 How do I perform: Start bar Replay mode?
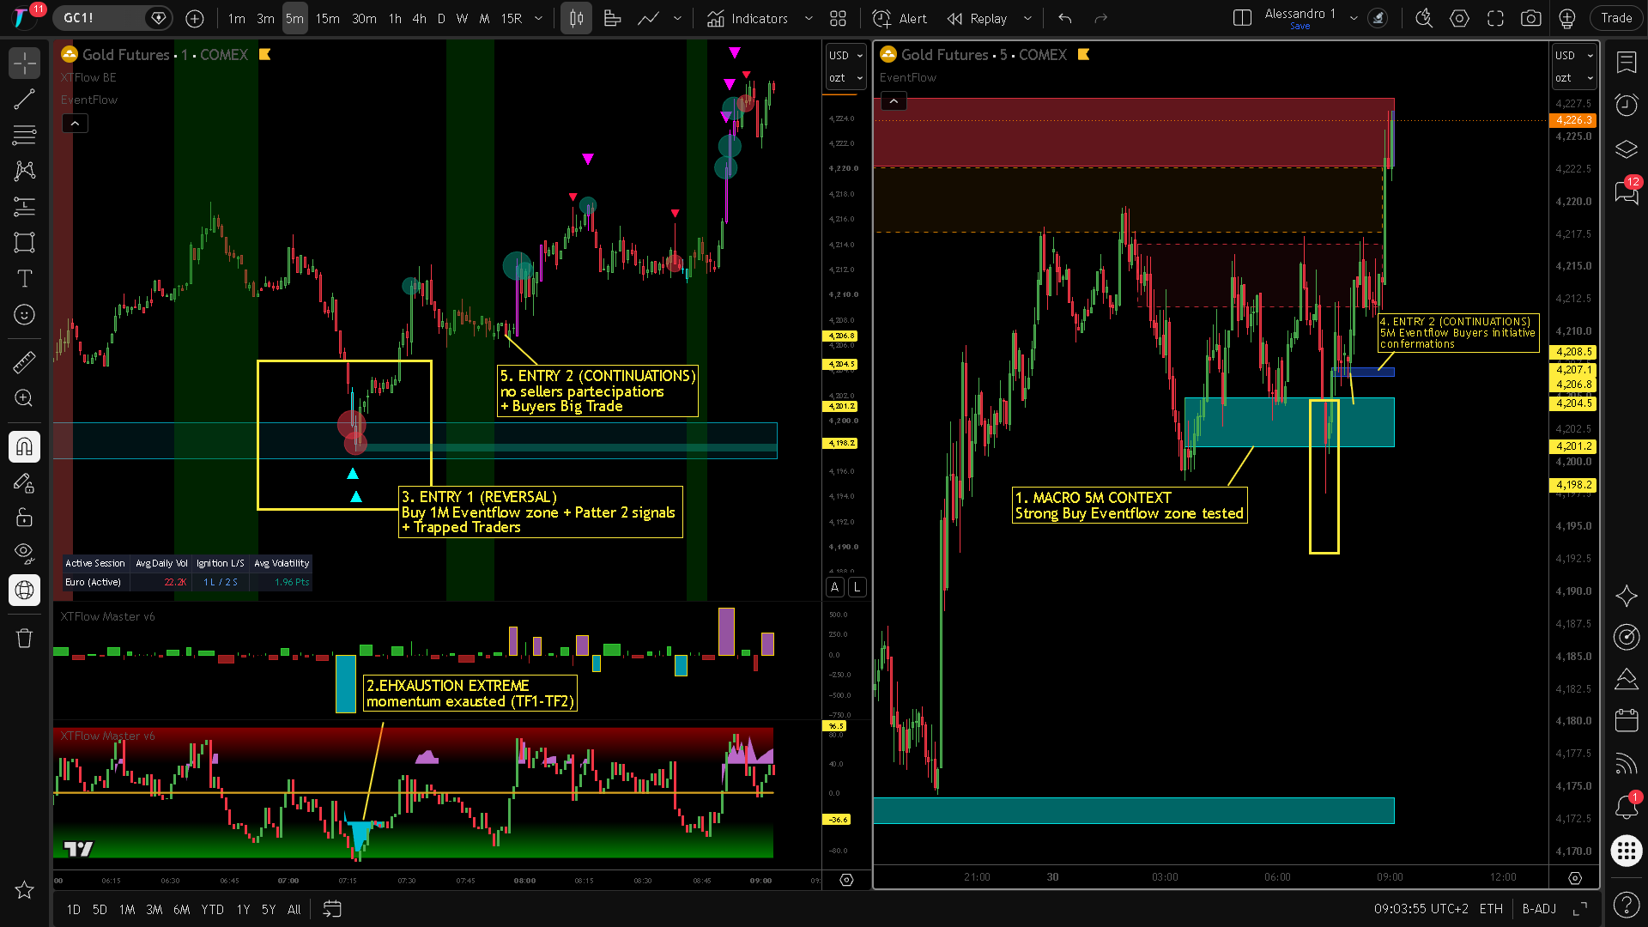coord(977,18)
